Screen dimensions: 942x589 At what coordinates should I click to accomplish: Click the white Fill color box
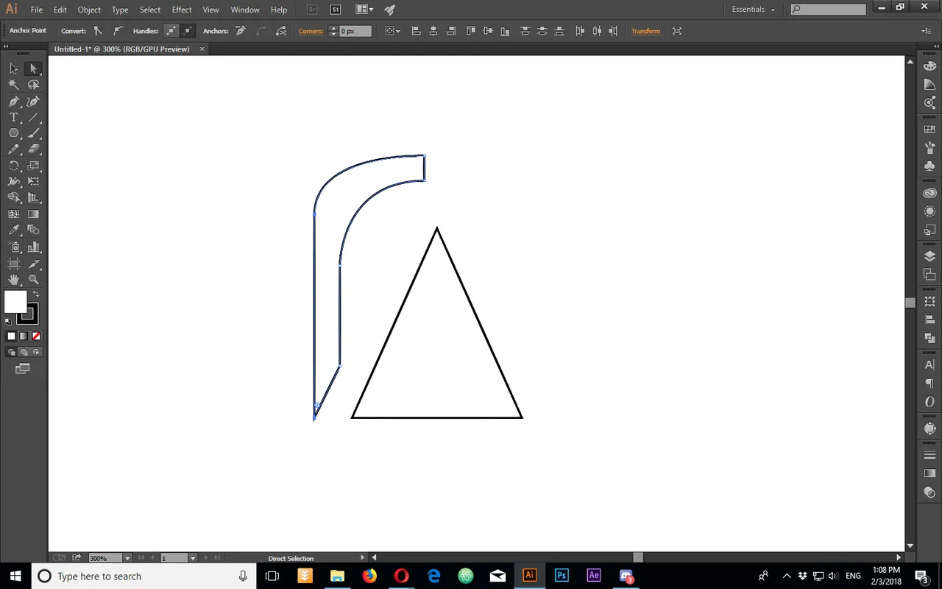tap(15, 301)
